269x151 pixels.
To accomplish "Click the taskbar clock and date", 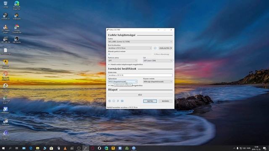I will [256, 148].
